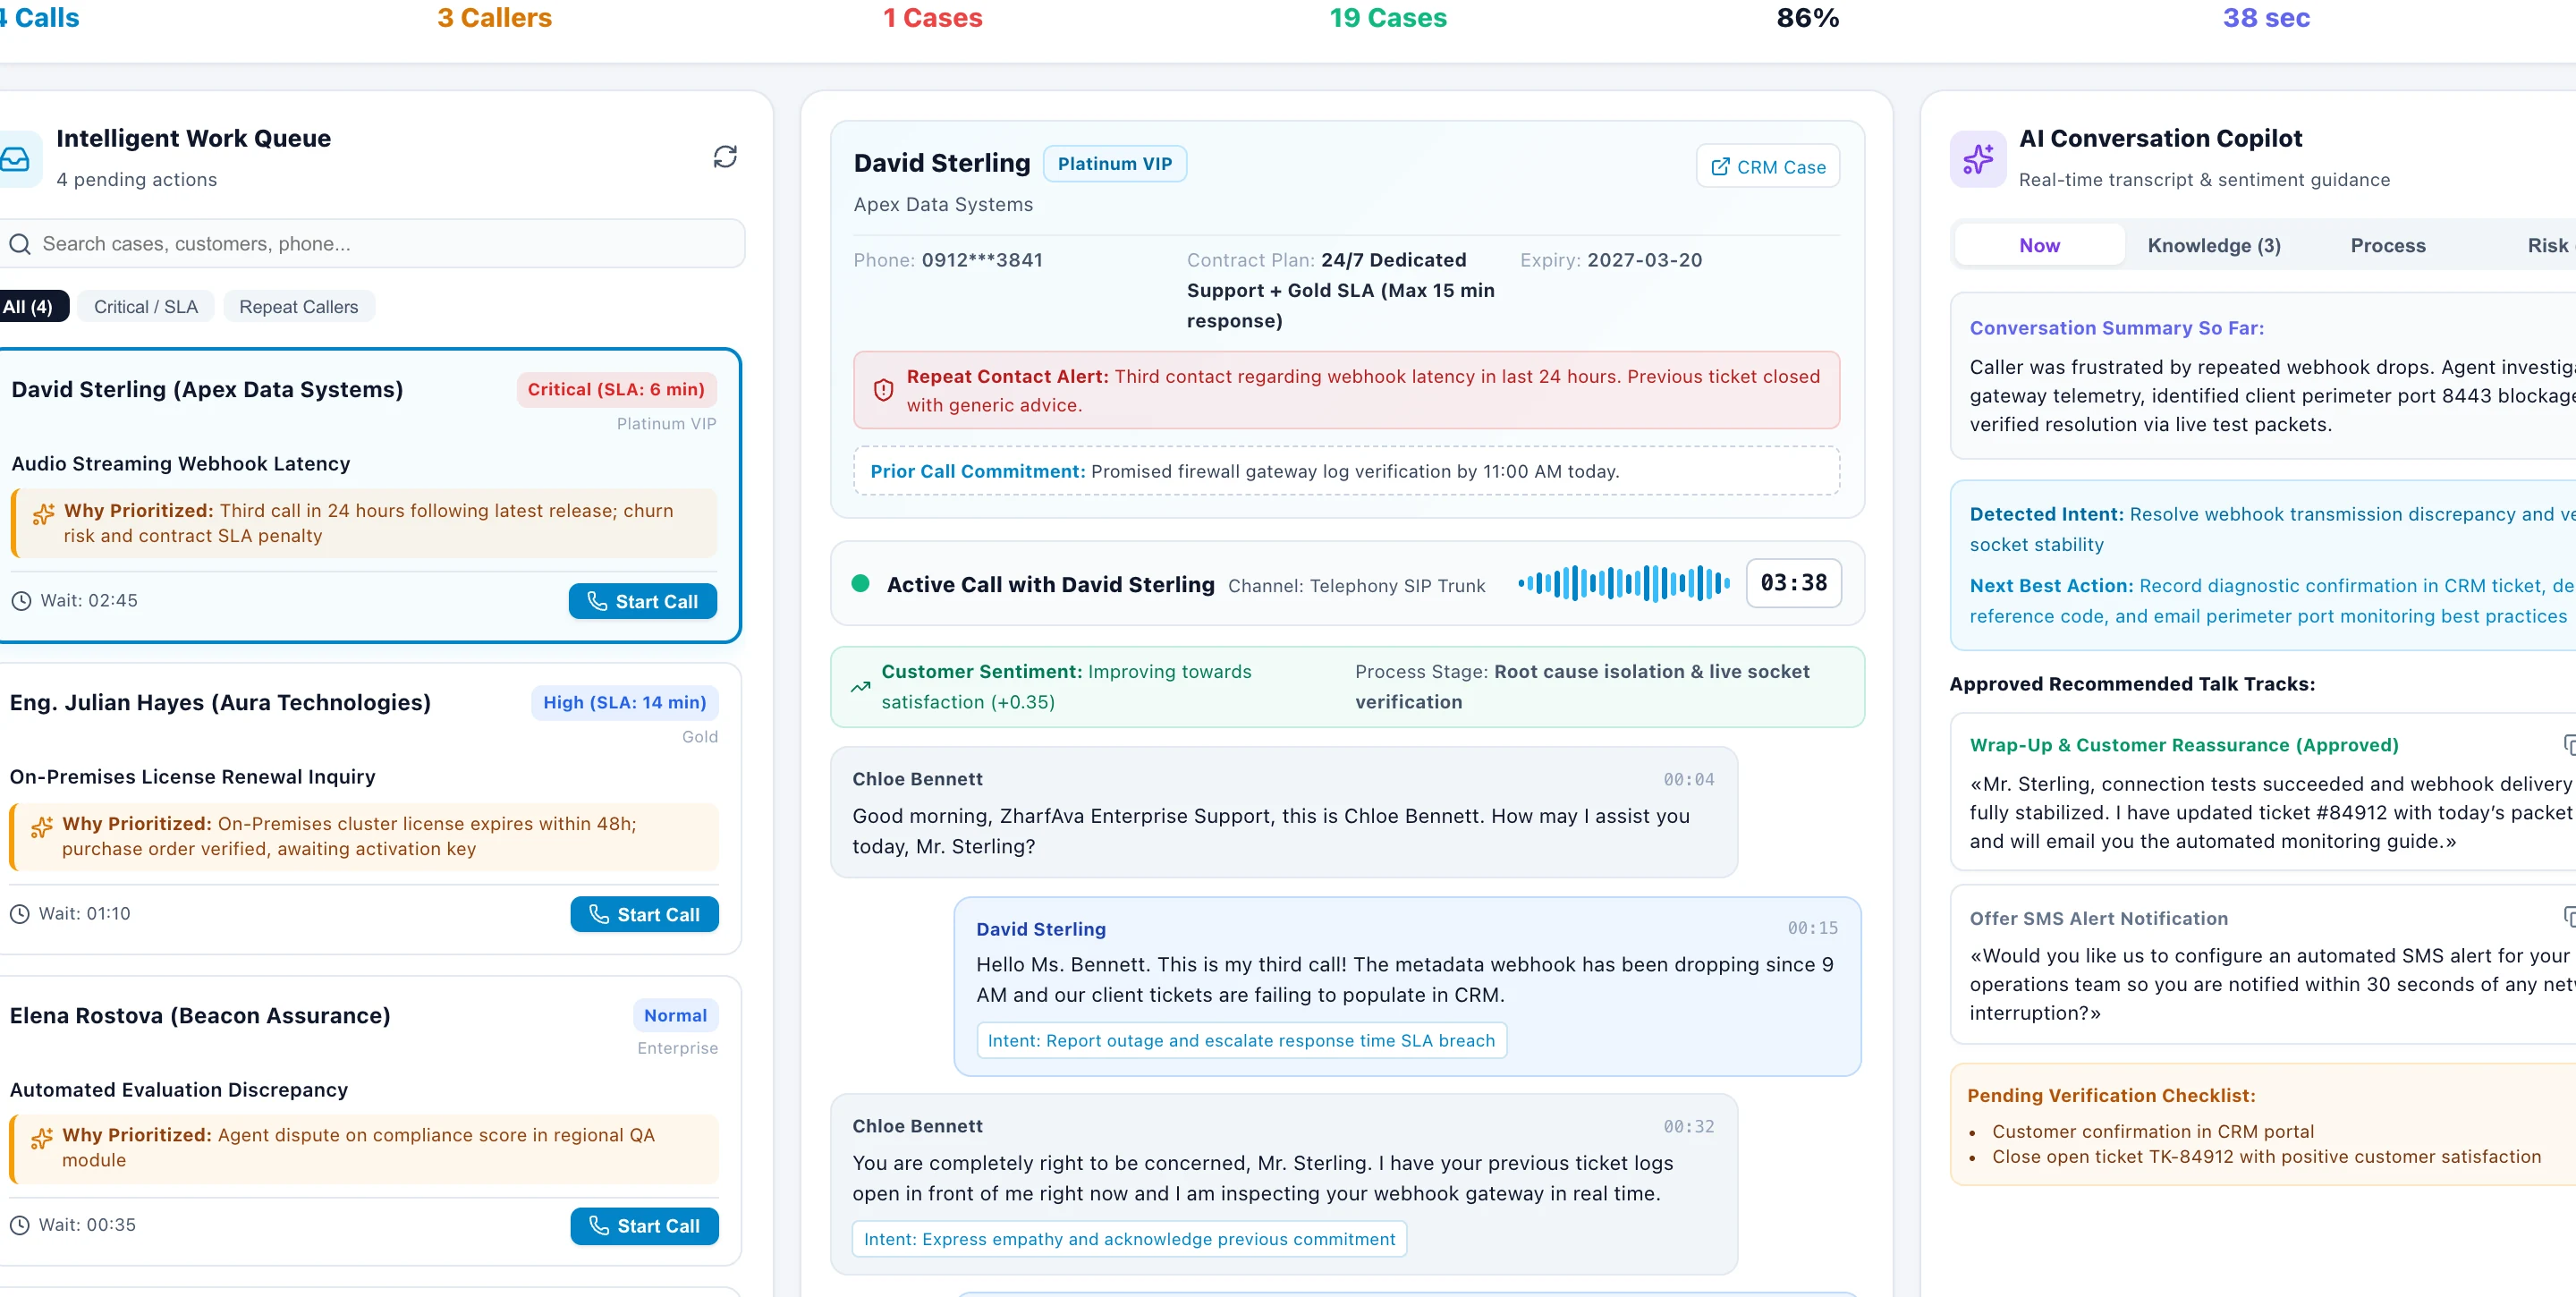The image size is (2576, 1297).
Task: Click the 3 Callers metric
Action: [x=494, y=18]
